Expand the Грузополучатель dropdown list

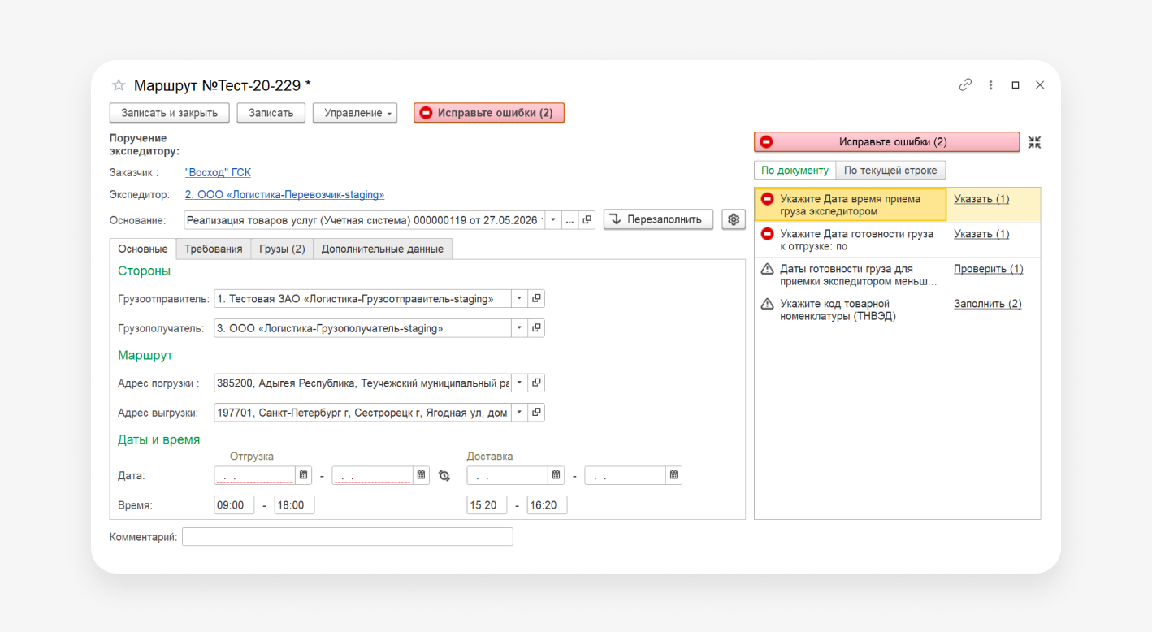pos(519,328)
